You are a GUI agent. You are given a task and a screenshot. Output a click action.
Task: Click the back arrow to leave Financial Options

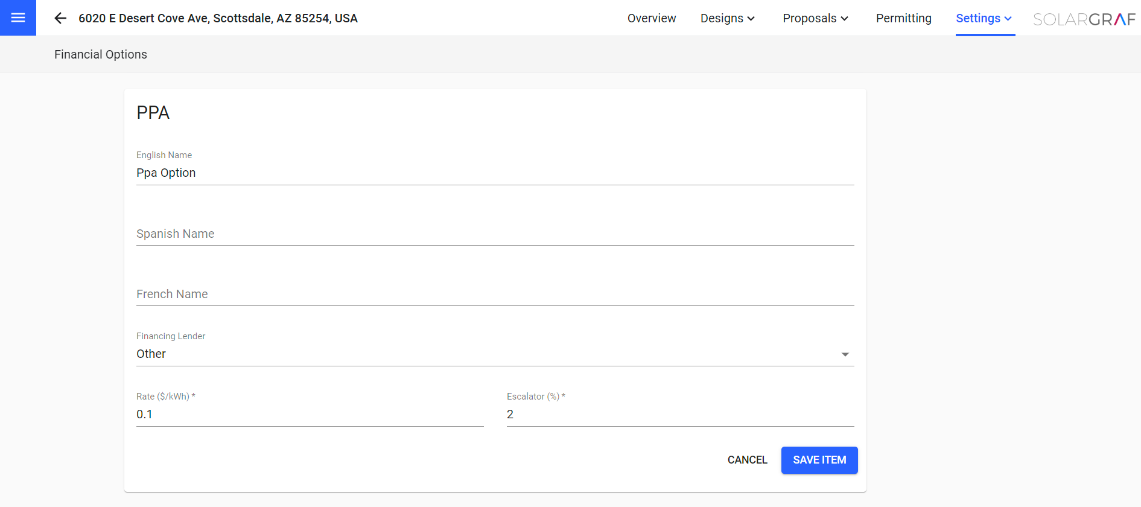[60, 18]
